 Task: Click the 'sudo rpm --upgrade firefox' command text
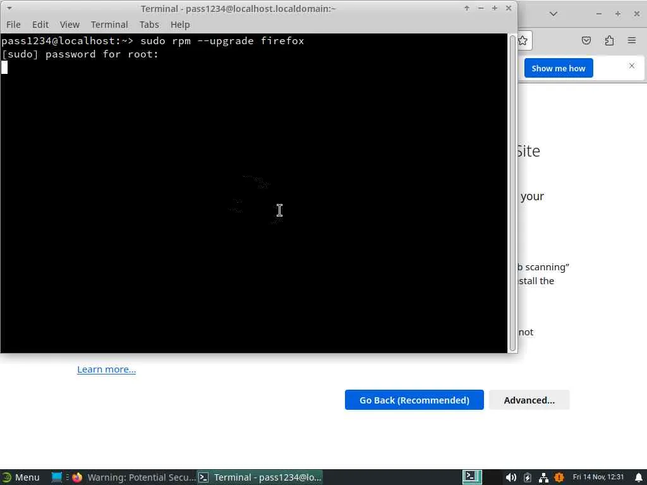coord(222,41)
